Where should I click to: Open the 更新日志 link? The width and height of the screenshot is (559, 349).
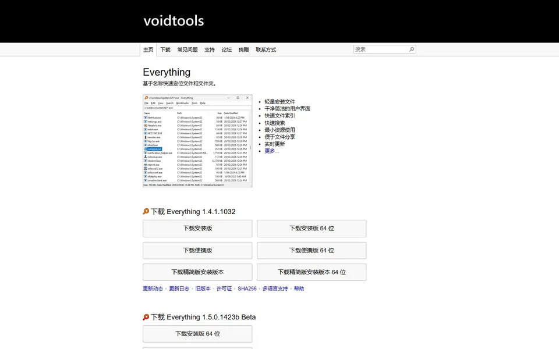(179, 289)
